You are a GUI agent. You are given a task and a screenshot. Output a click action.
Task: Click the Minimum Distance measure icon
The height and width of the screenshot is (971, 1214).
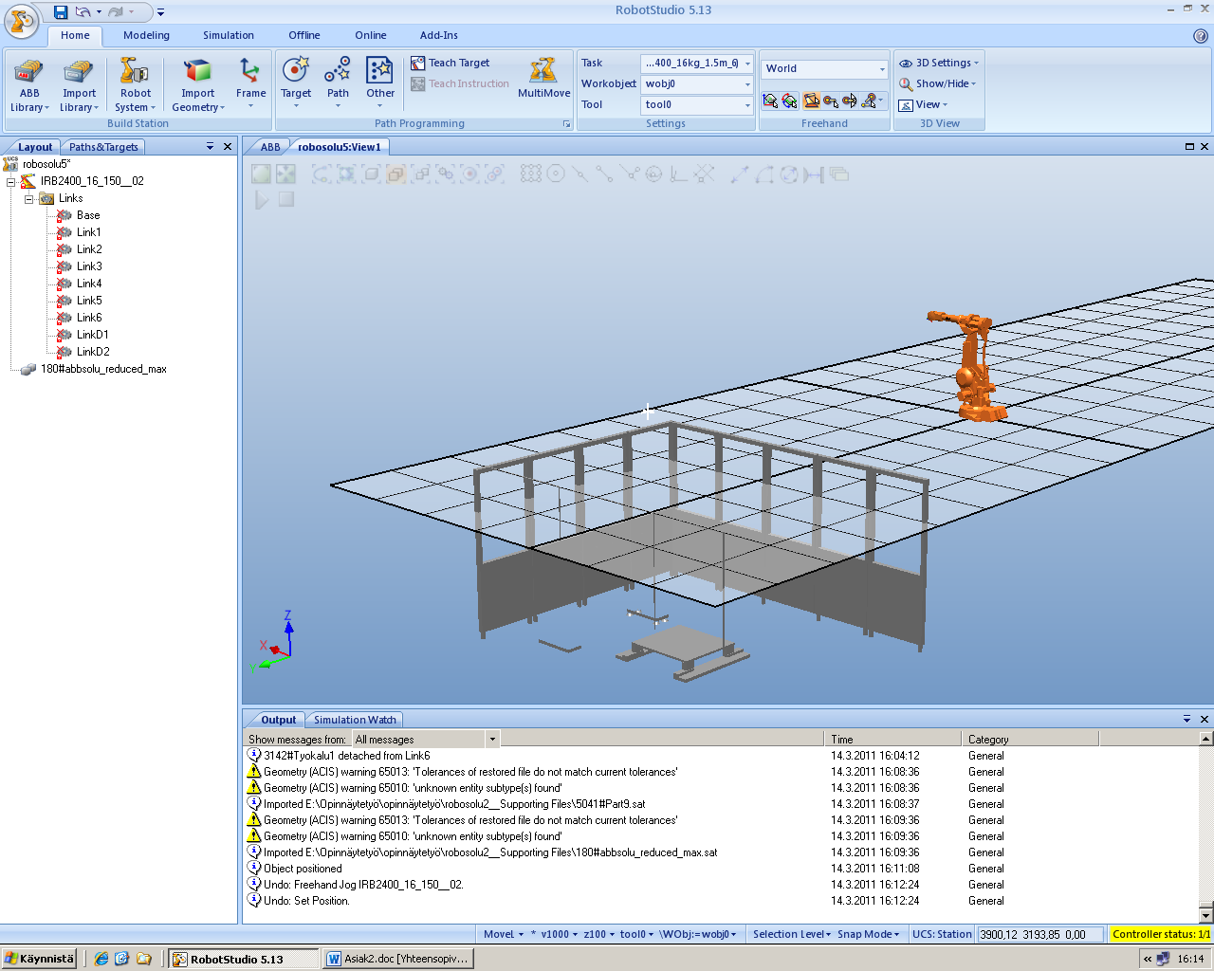(814, 174)
